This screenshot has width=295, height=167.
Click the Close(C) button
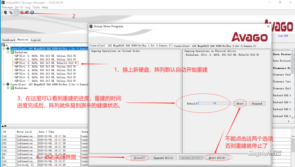click(139, 158)
